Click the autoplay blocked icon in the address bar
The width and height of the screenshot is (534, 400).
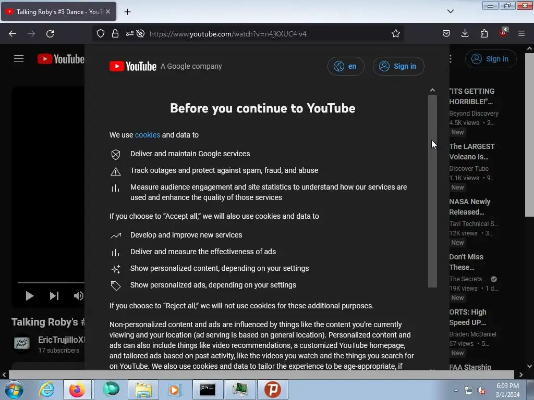[x=140, y=34]
